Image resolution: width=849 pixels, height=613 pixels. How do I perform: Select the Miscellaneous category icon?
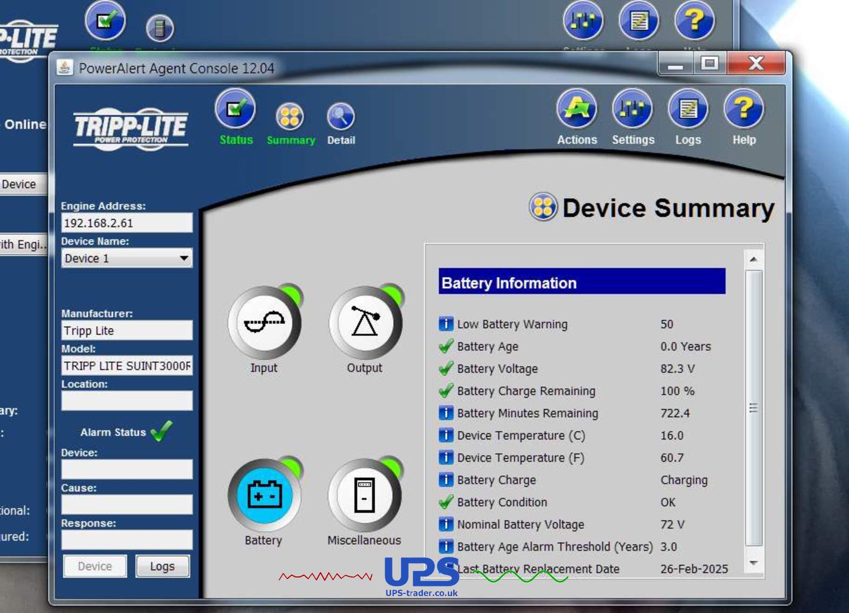tap(365, 494)
